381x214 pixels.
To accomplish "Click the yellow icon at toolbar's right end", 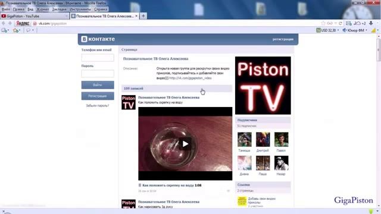I will (x=373, y=30).
